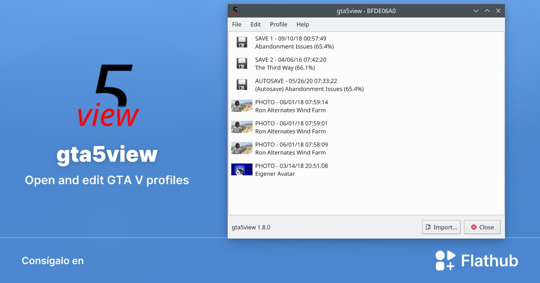Click the first Ron Alternates Wind Farm thumbnail

coord(242,106)
